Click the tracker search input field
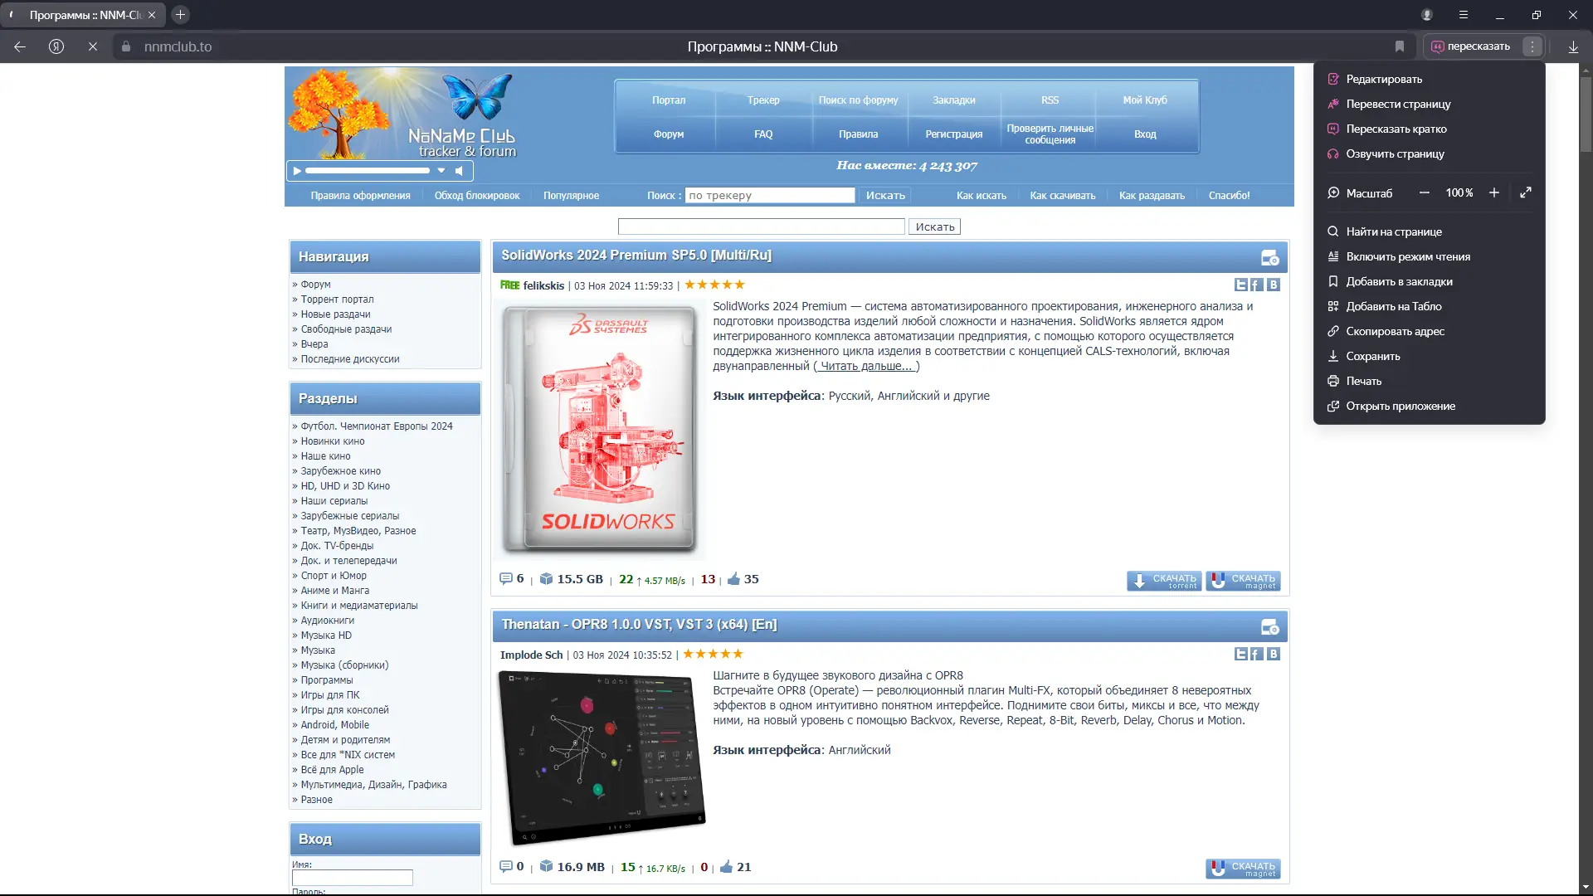1593x896 pixels. click(x=770, y=196)
